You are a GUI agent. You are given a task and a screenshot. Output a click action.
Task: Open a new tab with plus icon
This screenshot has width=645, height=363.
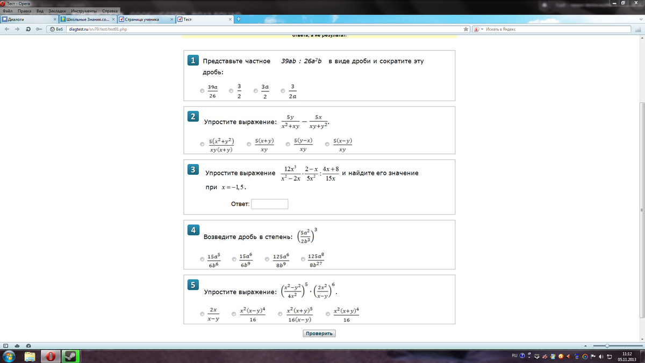[238, 19]
